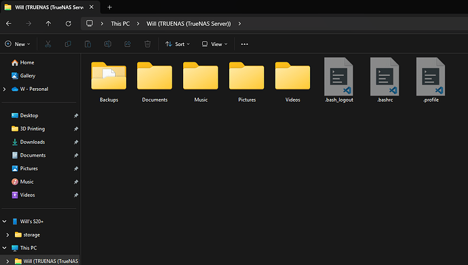Collapse the Will's S20+ device node
The image size is (468, 265).
pos(4,222)
